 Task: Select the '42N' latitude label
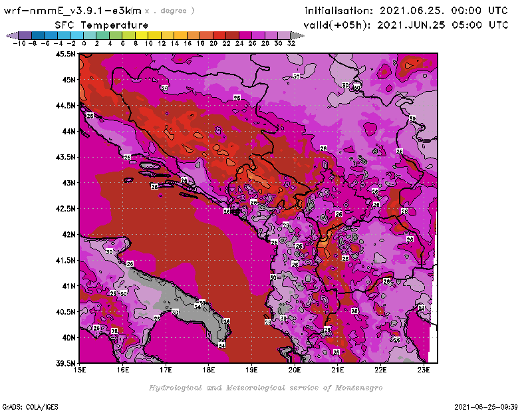69,235
